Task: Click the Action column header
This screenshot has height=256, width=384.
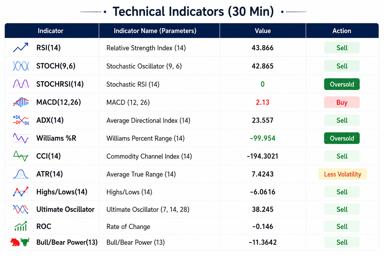Action: click(x=342, y=31)
